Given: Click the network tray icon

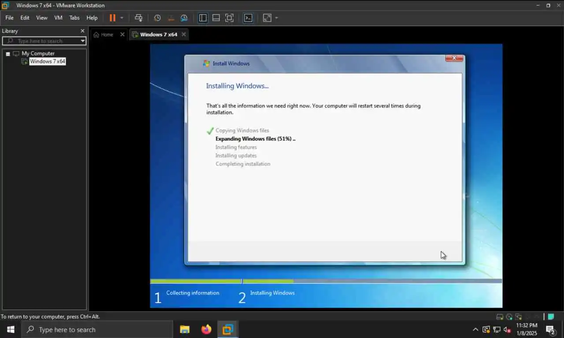Looking at the screenshot, I should [497, 329].
